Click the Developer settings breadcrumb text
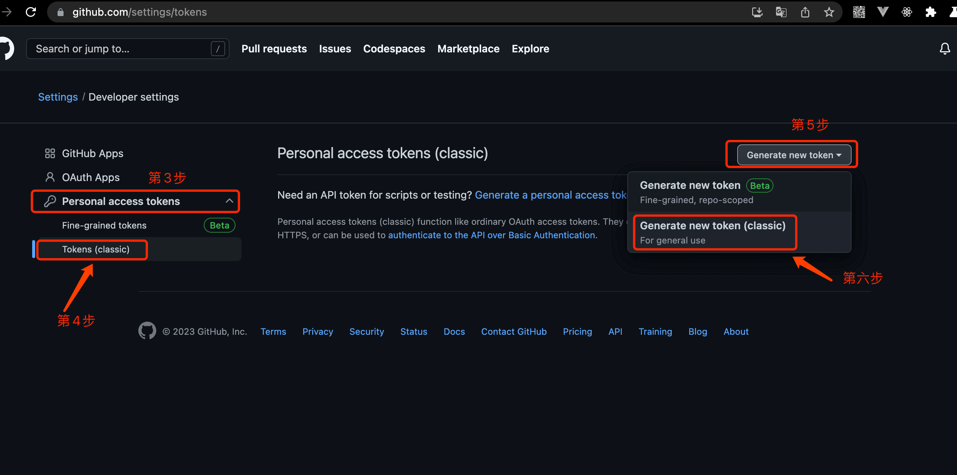Screen dimensions: 957x475 (x=133, y=97)
